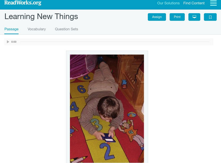Click the Print button

177,17
